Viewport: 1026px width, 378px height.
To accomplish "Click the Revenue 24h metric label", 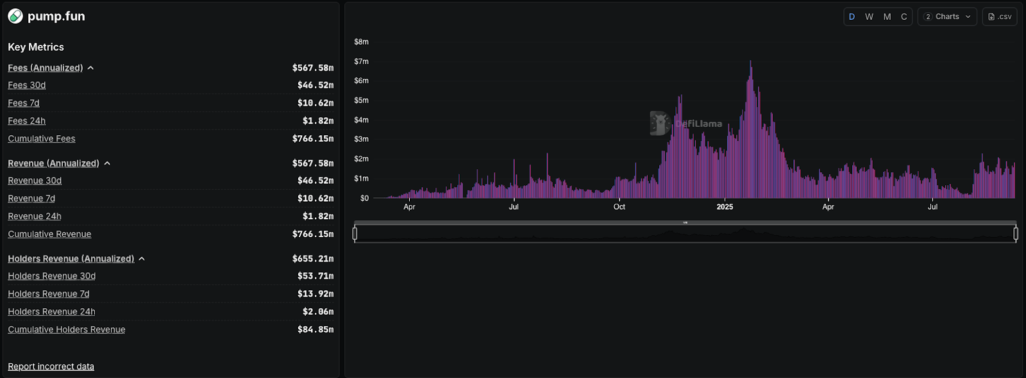I will 35,217.
